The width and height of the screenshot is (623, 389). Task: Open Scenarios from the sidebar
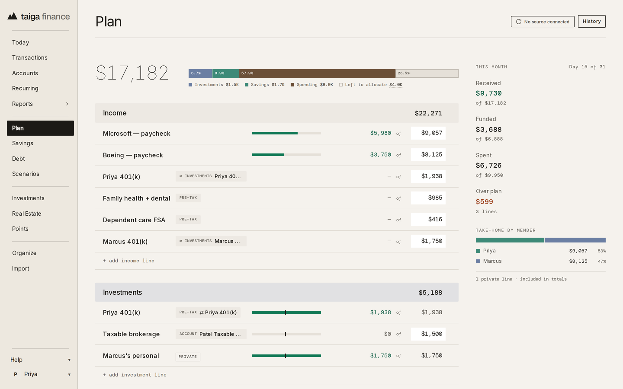point(40,174)
